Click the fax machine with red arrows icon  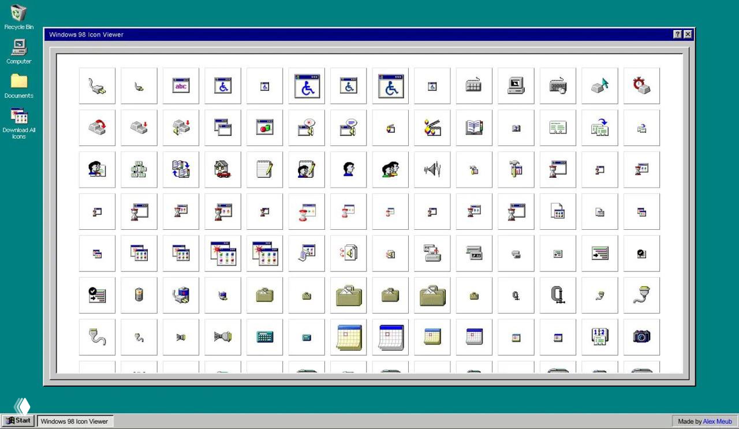pyautogui.click(x=432, y=253)
